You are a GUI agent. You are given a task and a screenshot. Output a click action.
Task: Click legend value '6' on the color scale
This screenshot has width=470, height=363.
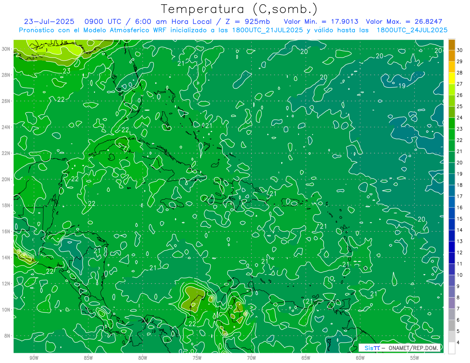pyautogui.click(x=459, y=320)
